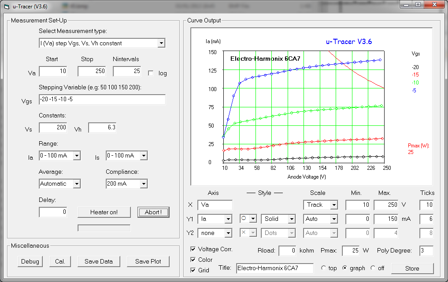Click the X axis Min field

pyautogui.click(x=358, y=205)
